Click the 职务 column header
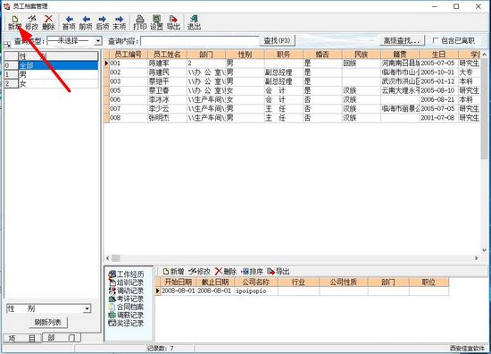491x354 pixels. (x=283, y=55)
